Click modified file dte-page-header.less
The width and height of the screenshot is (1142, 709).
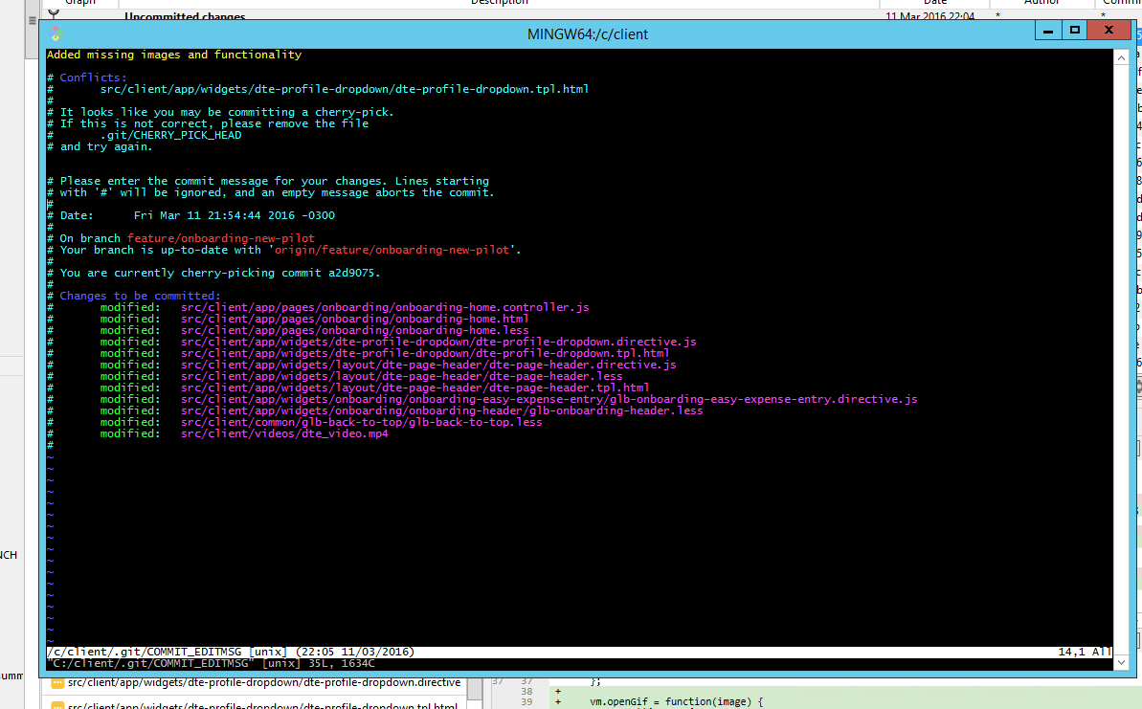coord(402,376)
